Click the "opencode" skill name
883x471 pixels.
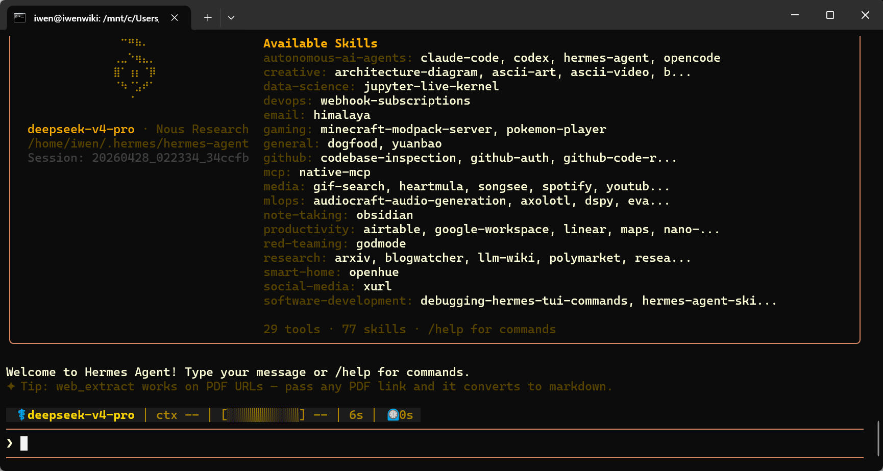point(692,58)
